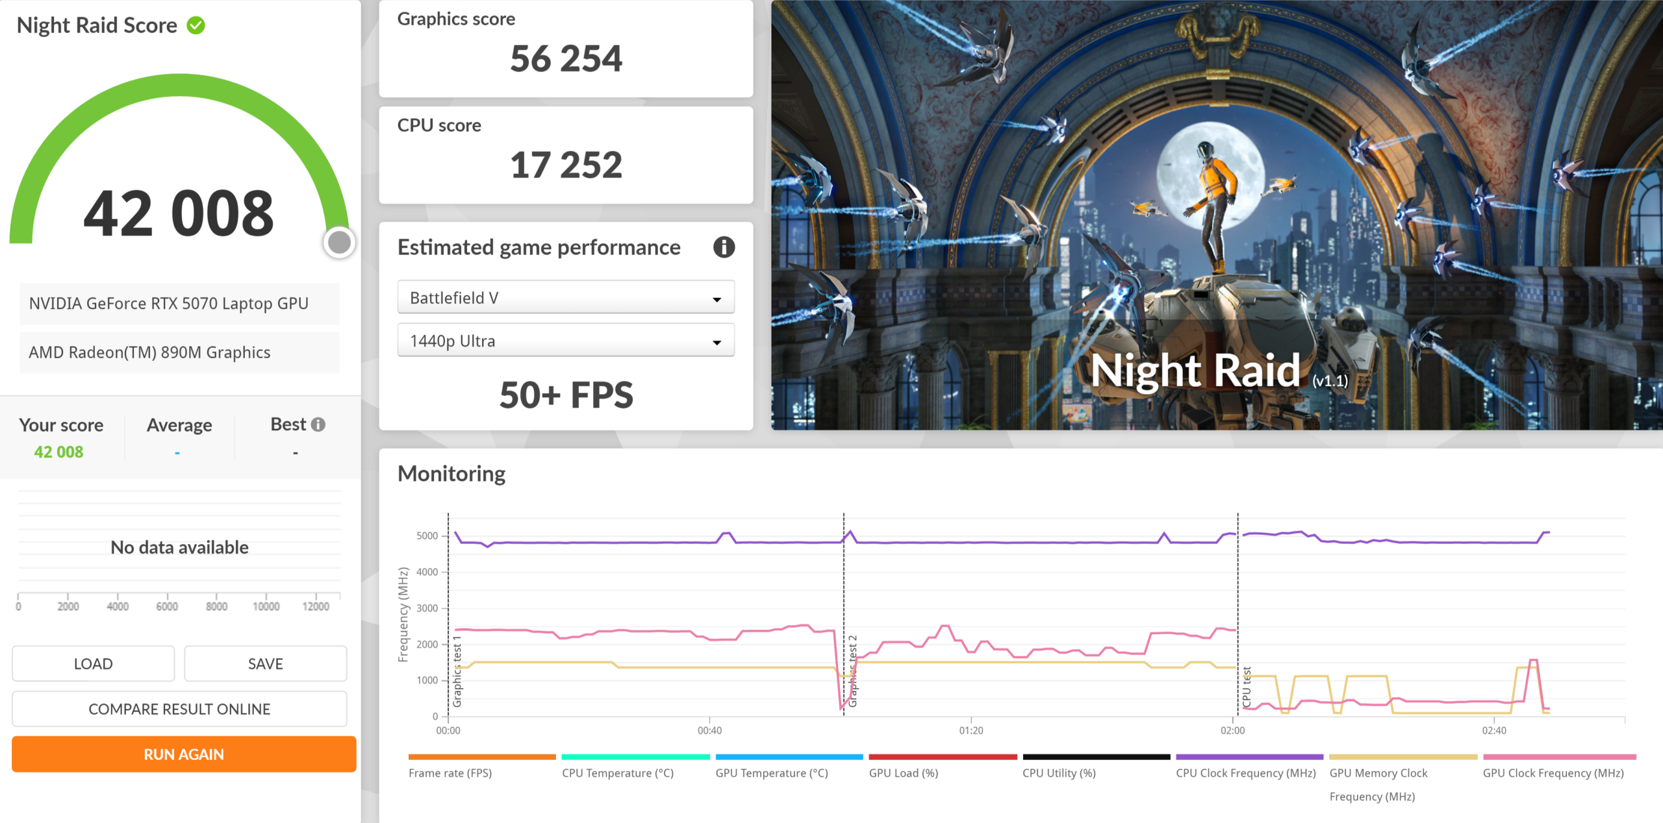Click NVIDIA GeForce RTX 5070 Laptop GPU text

coord(169,303)
